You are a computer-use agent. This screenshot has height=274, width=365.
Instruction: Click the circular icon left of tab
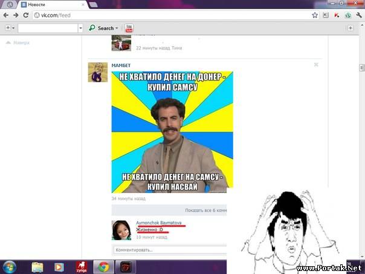pyautogui.click(x=10, y=4)
